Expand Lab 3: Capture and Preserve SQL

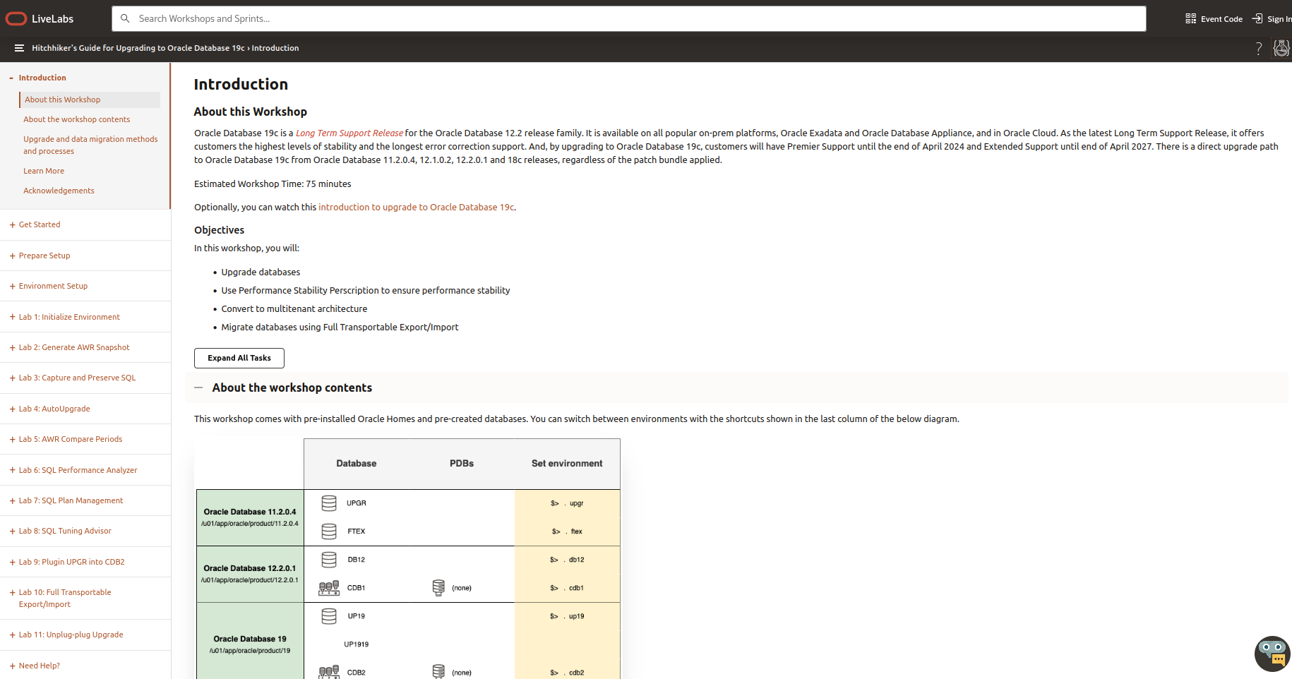coord(13,378)
